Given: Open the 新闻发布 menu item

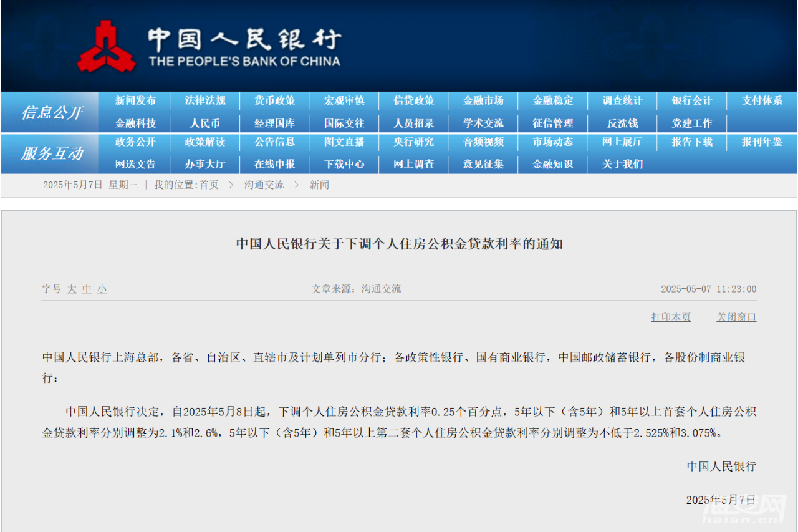Looking at the screenshot, I should [x=135, y=100].
